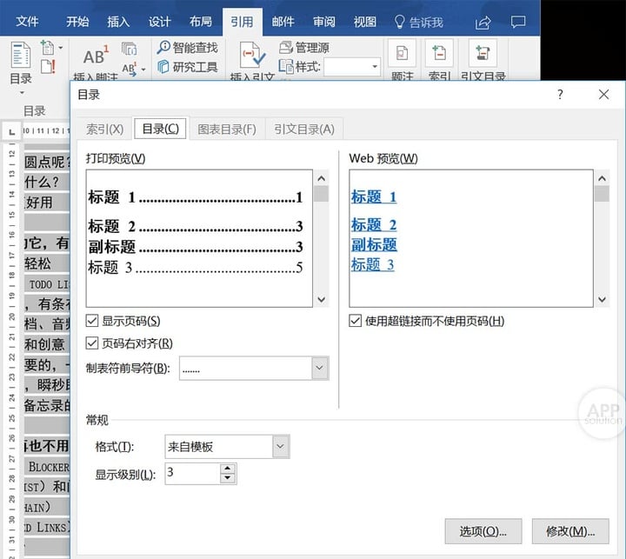
Task: Click the 题注 caption icon
Action: [x=402, y=53]
